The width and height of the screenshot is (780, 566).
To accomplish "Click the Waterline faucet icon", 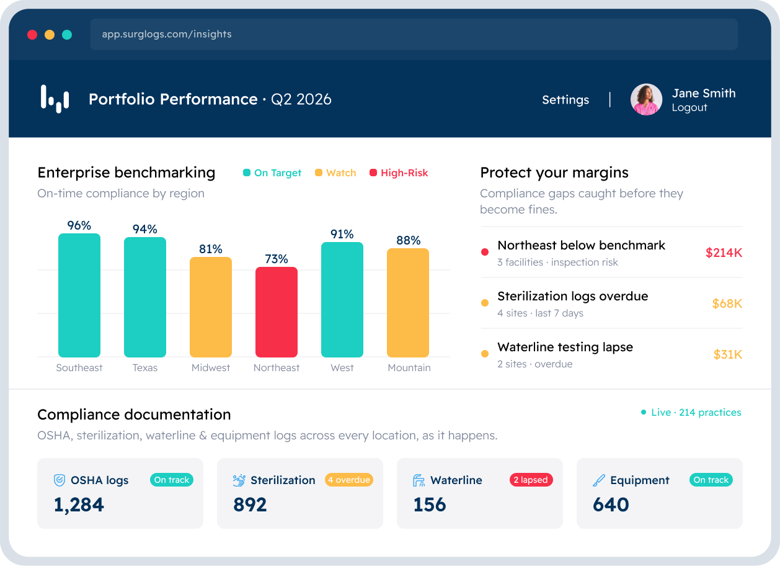I will 419,480.
